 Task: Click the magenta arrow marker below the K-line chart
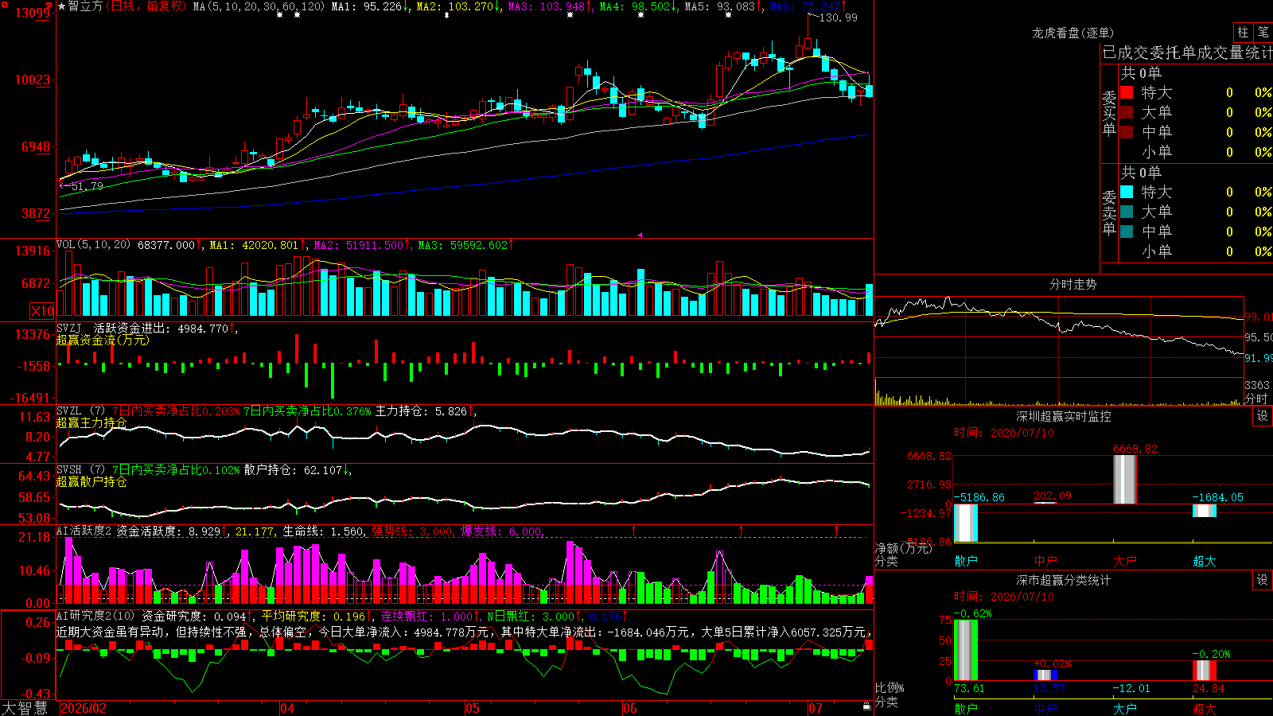640,235
